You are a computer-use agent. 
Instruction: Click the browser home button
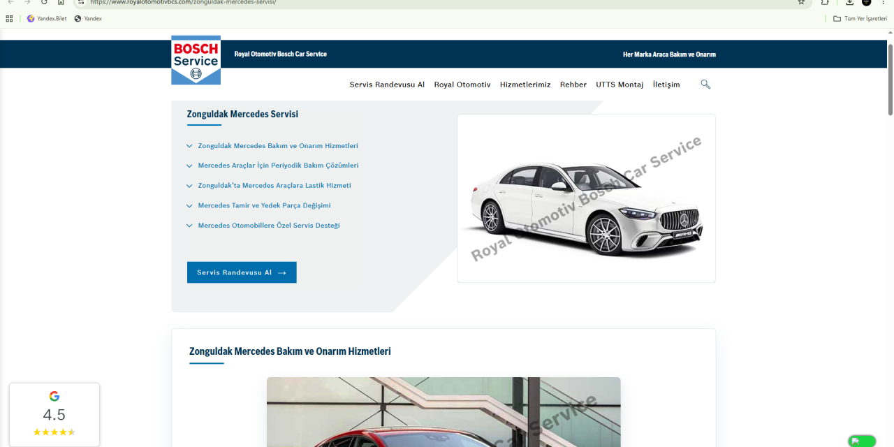point(61,2)
